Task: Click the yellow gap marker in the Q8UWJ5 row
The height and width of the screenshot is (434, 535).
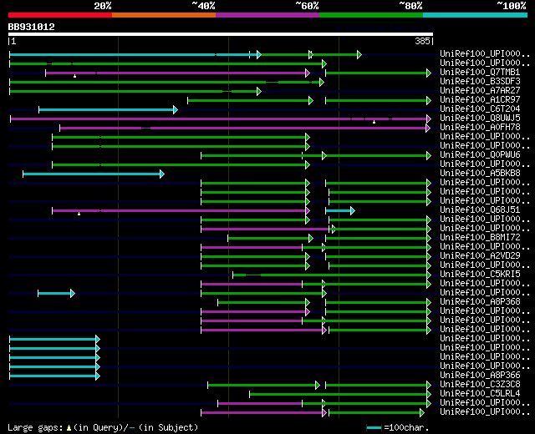Action: tap(374, 122)
